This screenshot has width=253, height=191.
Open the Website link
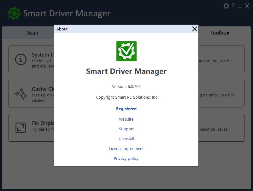click(126, 119)
